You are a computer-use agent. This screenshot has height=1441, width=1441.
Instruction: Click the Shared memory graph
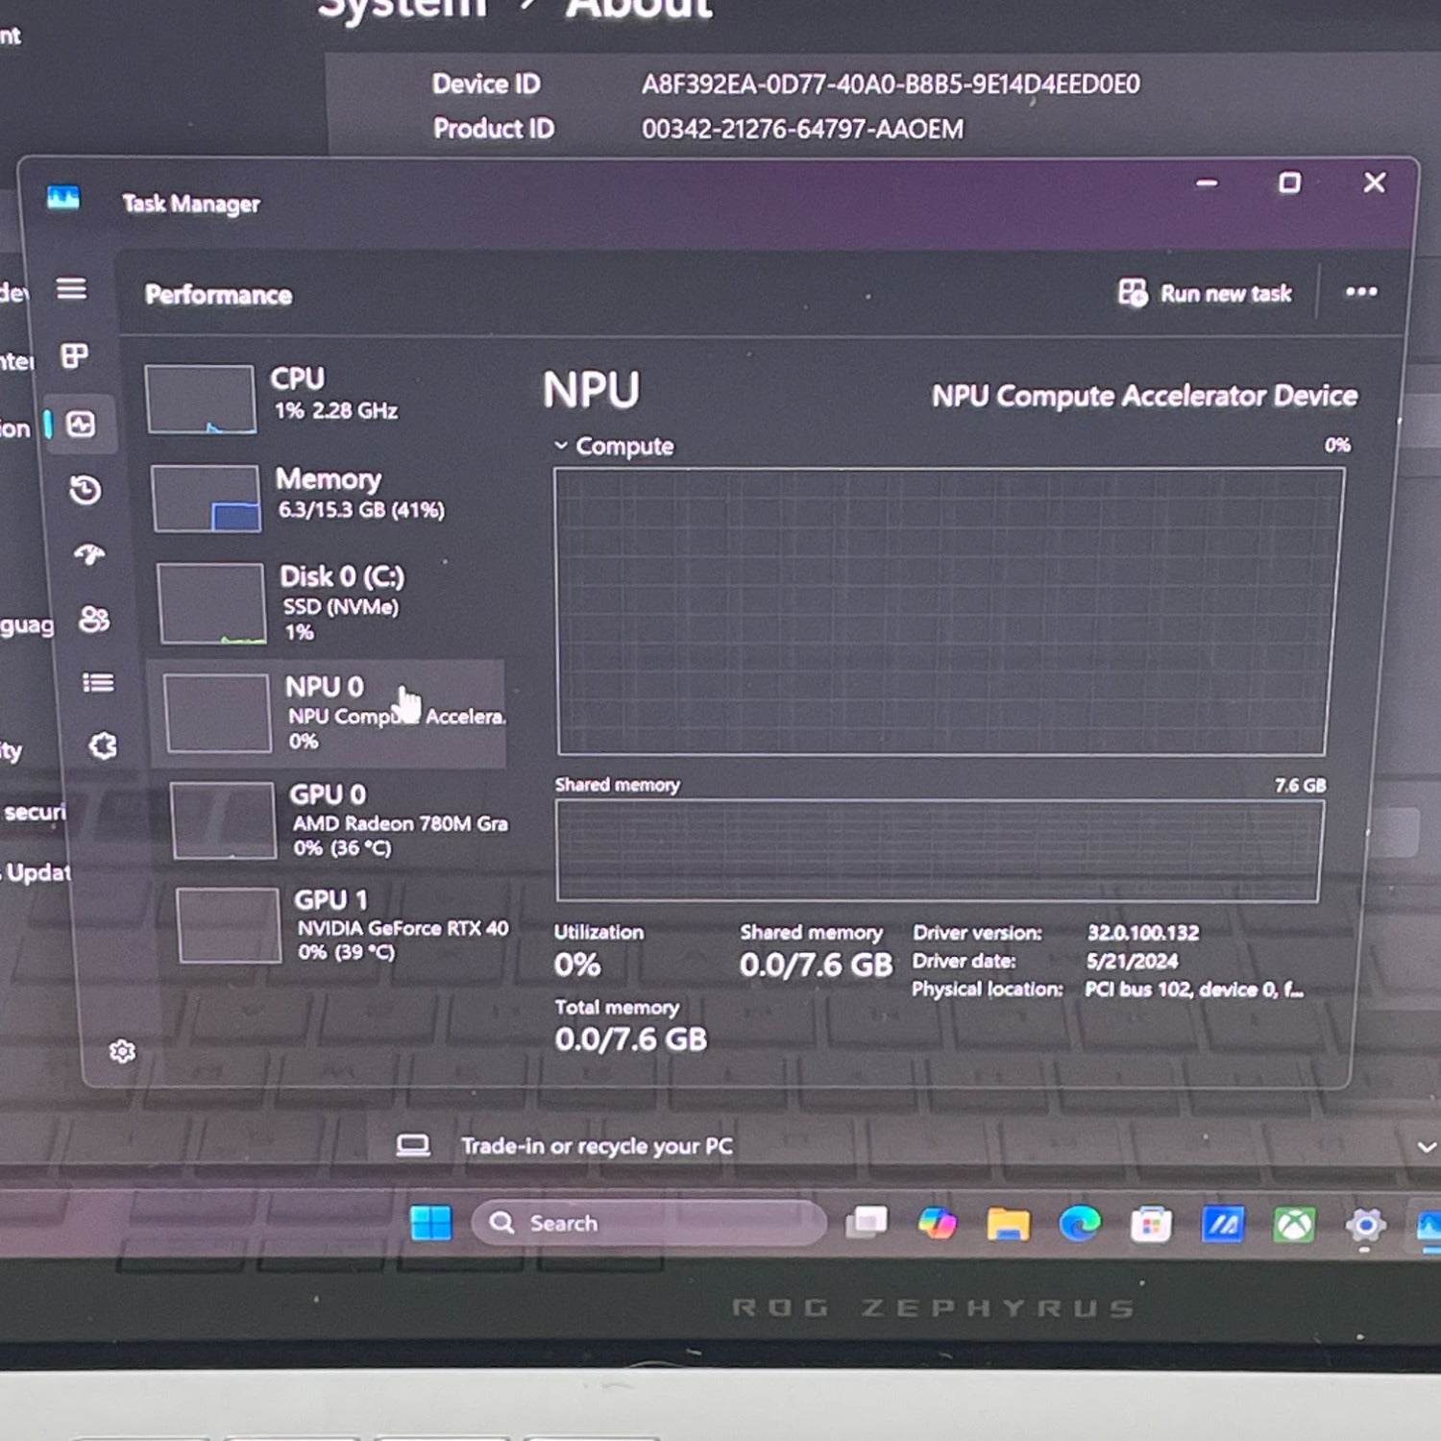(x=939, y=850)
